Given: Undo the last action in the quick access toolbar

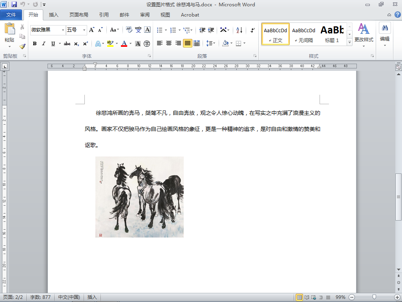Looking at the screenshot, I should (x=22, y=4).
